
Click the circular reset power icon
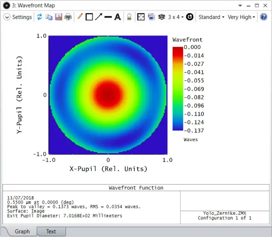[x=190, y=17]
